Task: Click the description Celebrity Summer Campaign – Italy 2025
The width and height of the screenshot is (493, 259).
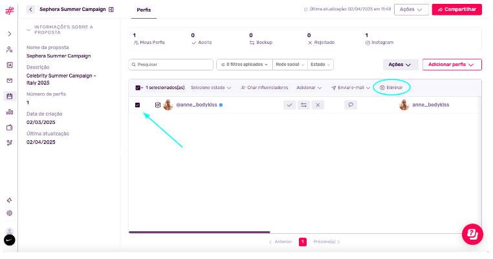Action: click(61, 79)
